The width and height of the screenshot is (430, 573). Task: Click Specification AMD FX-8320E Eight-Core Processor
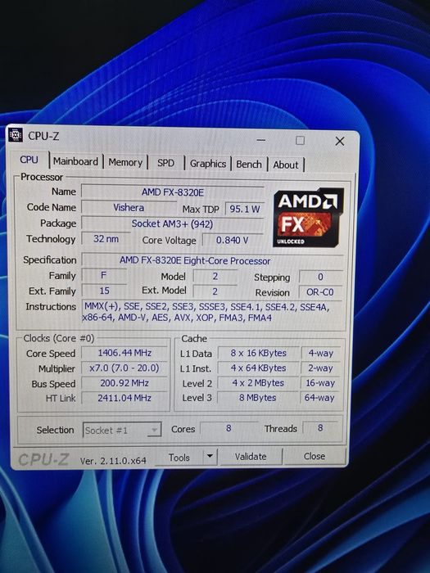[x=212, y=260]
